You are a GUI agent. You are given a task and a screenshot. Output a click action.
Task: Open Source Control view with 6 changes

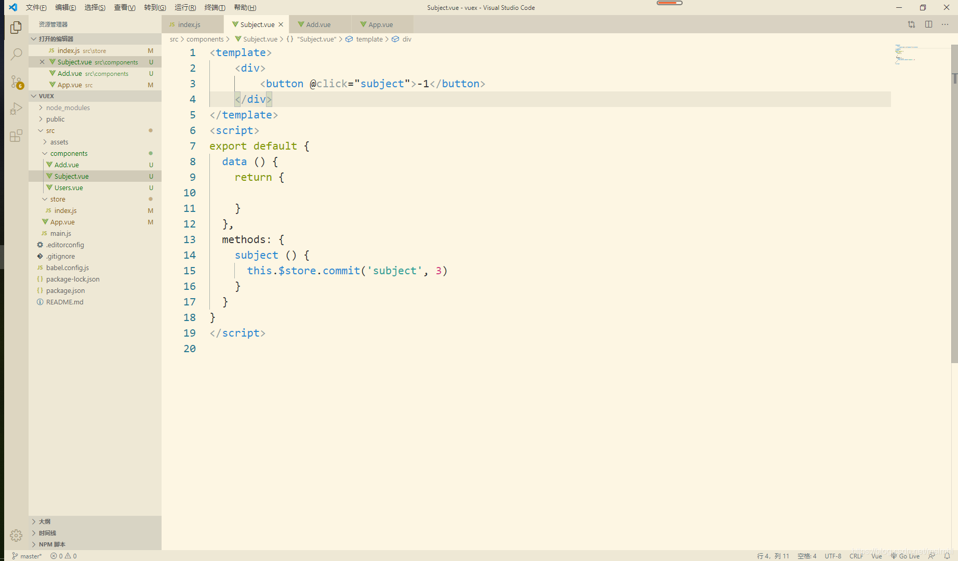[16, 82]
